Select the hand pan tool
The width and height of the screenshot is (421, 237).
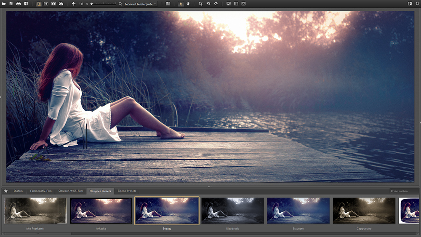(188, 4)
